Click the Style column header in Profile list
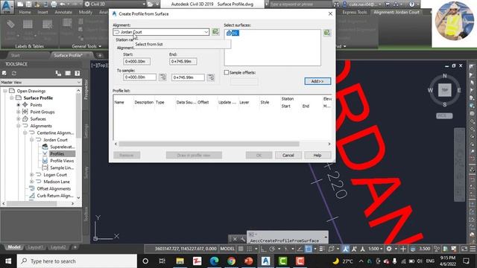477x268 pixels. [265, 103]
